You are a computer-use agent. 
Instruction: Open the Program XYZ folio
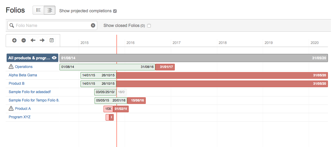19,117
